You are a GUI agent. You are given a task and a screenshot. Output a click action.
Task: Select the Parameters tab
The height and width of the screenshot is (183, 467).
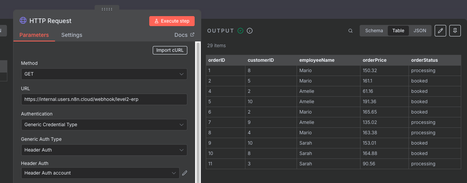(x=34, y=35)
